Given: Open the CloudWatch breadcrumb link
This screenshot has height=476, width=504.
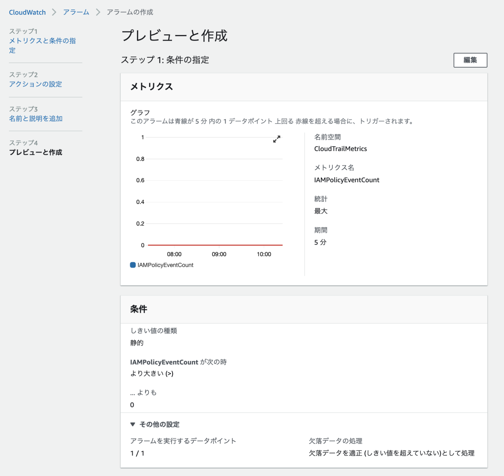Looking at the screenshot, I should click(27, 12).
